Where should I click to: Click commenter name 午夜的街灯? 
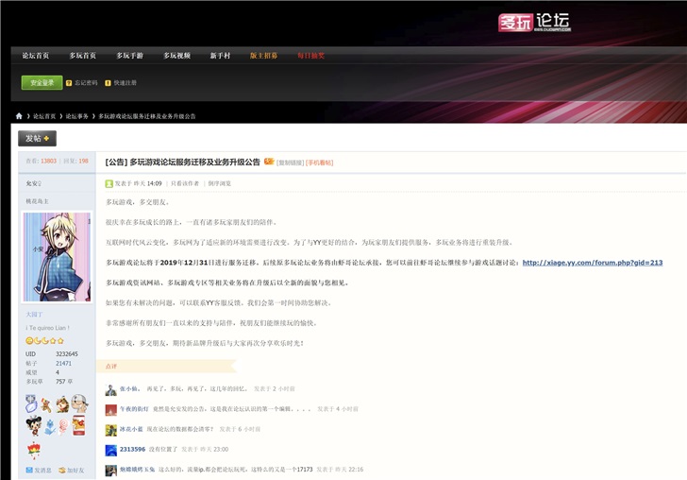134,409
